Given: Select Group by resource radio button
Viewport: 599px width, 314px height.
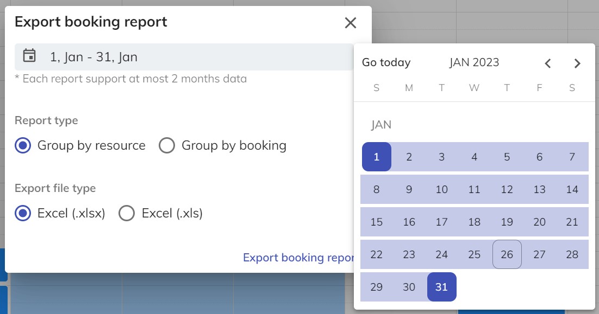Looking at the screenshot, I should [23, 146].
